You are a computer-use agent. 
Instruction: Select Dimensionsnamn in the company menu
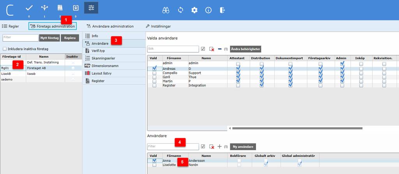click(x=114, y=66)
